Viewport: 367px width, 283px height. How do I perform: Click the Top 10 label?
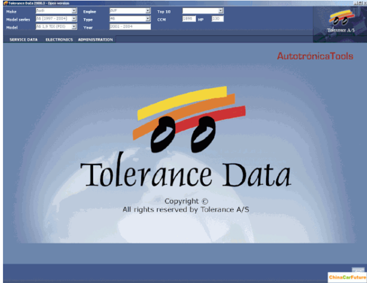coord(164,12)
